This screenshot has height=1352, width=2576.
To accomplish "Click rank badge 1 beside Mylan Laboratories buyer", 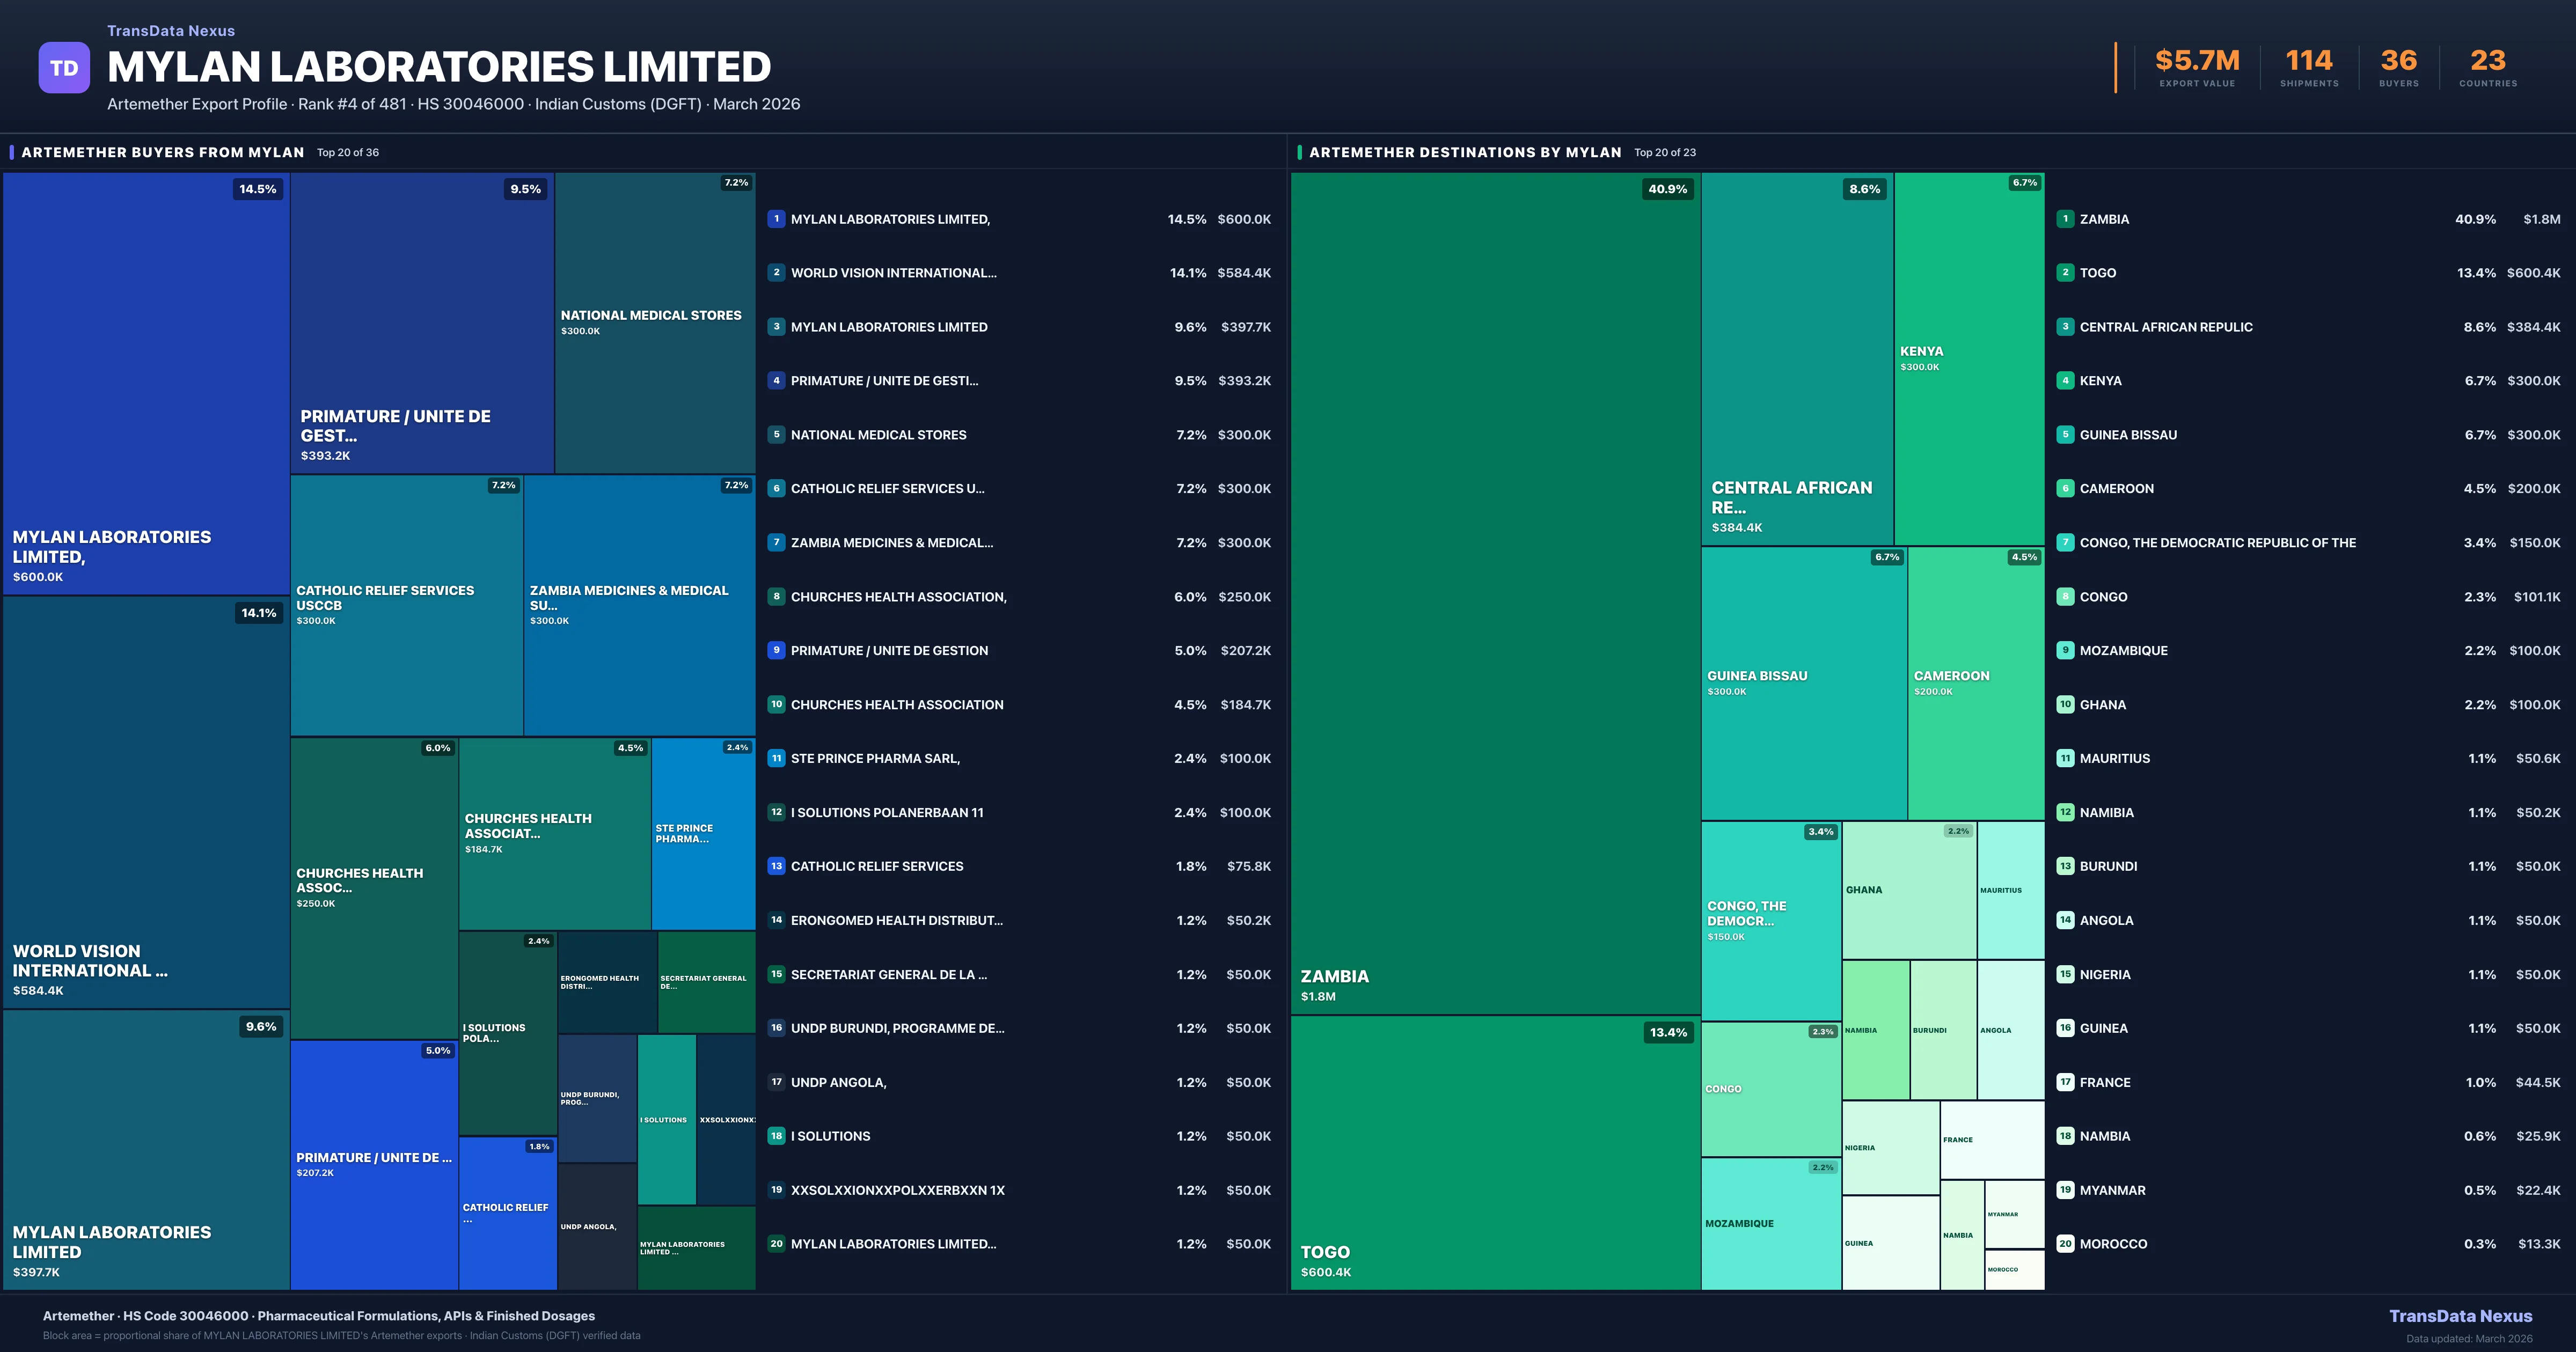I will tap(776, 219).
